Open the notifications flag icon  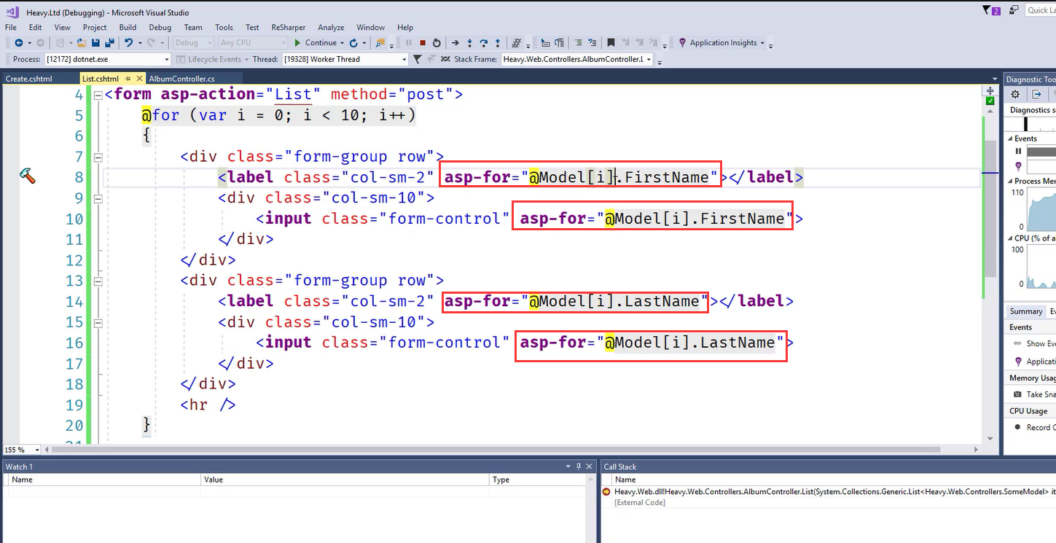tap(990, 10)
